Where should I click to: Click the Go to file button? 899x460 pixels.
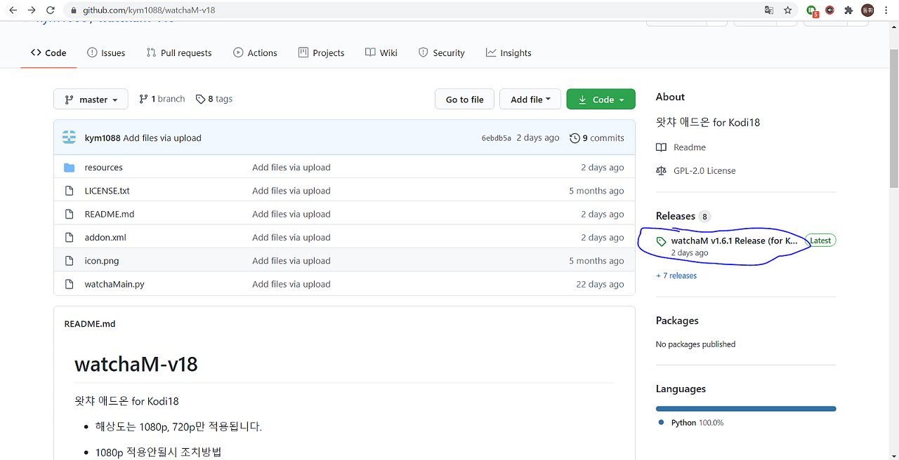pyautogui.click(x=464, y=100)
